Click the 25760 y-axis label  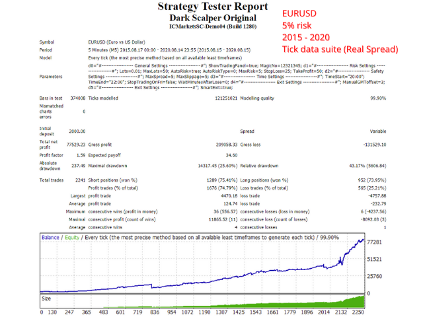pyautogui.click(x=375, y=276)
